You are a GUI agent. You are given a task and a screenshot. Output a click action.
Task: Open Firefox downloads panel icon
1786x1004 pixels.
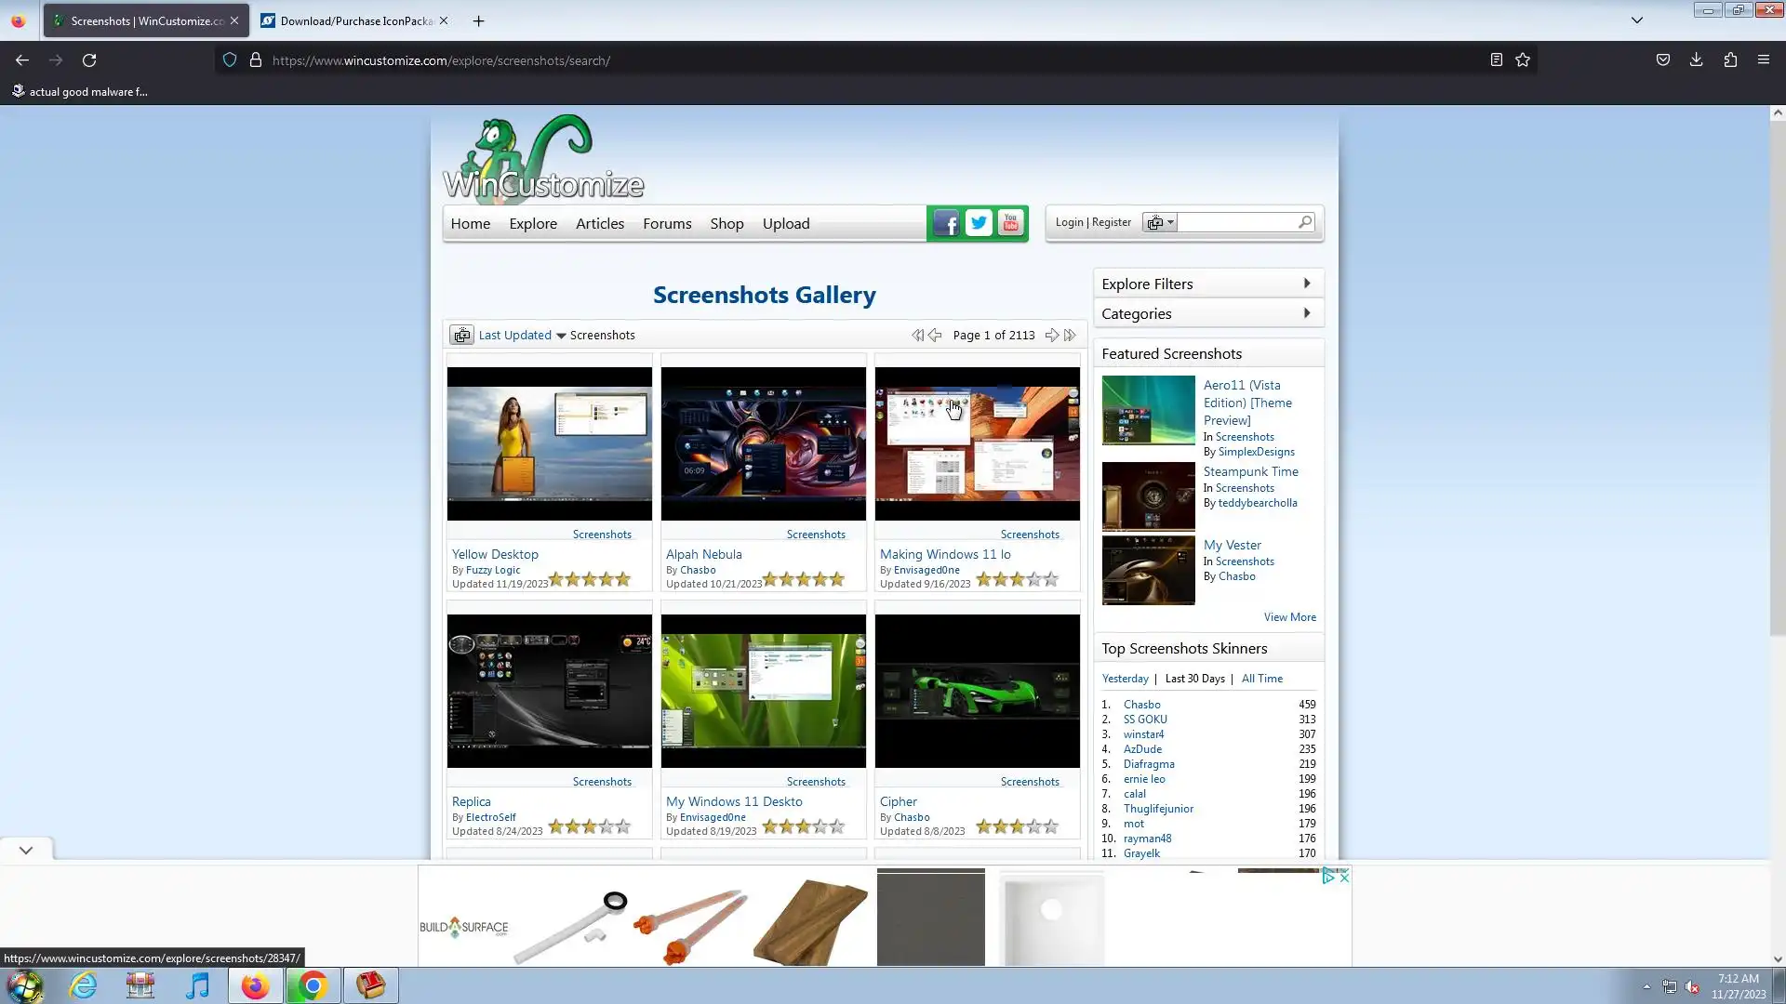click(x=1696, y=60)
